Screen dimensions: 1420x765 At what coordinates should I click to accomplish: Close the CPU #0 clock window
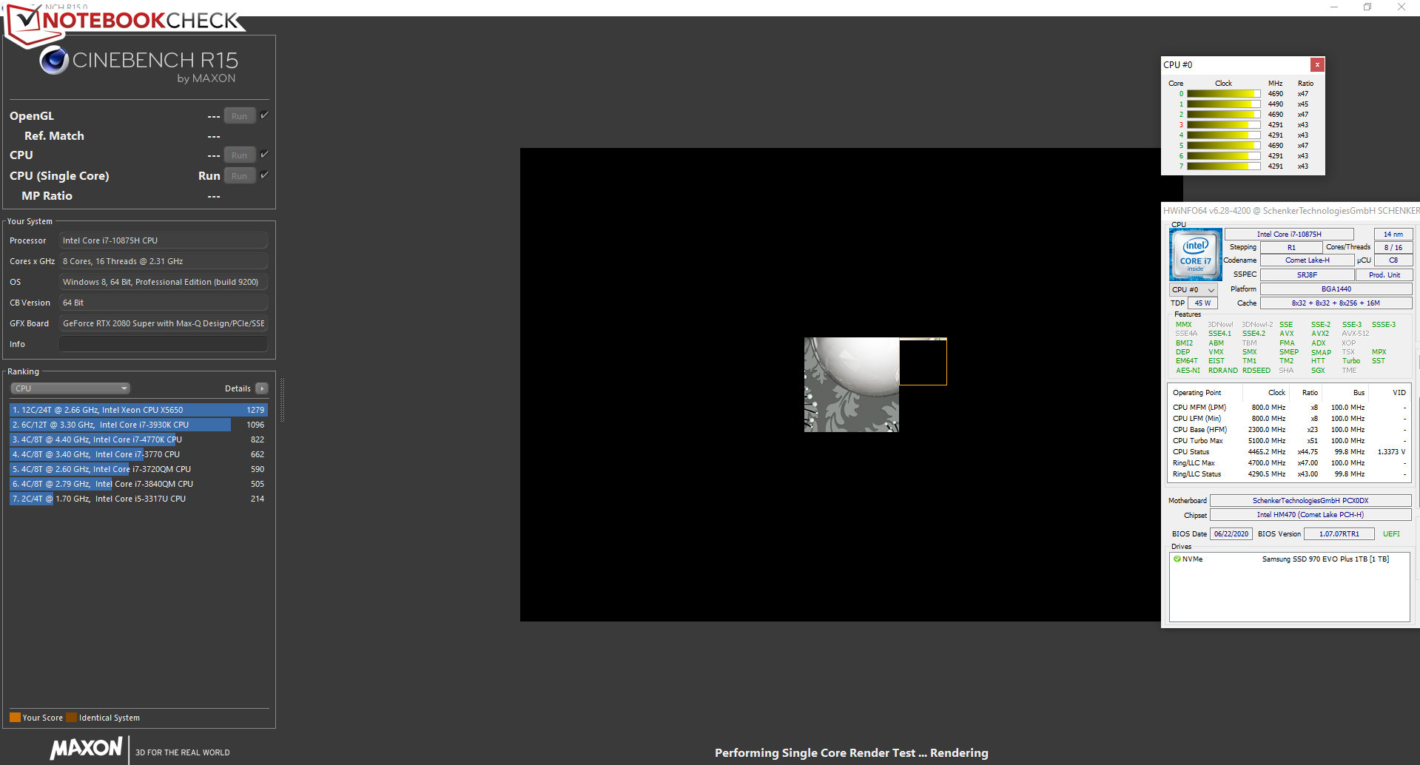point(1317,64)
